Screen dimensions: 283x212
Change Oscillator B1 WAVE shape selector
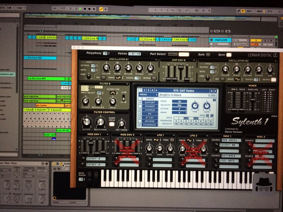118,78
